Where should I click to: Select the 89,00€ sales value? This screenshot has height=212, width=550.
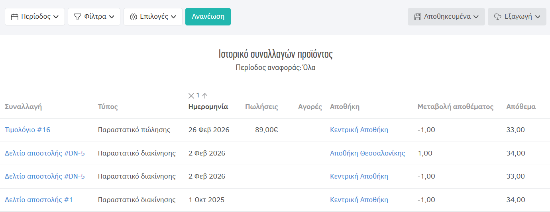267,130
